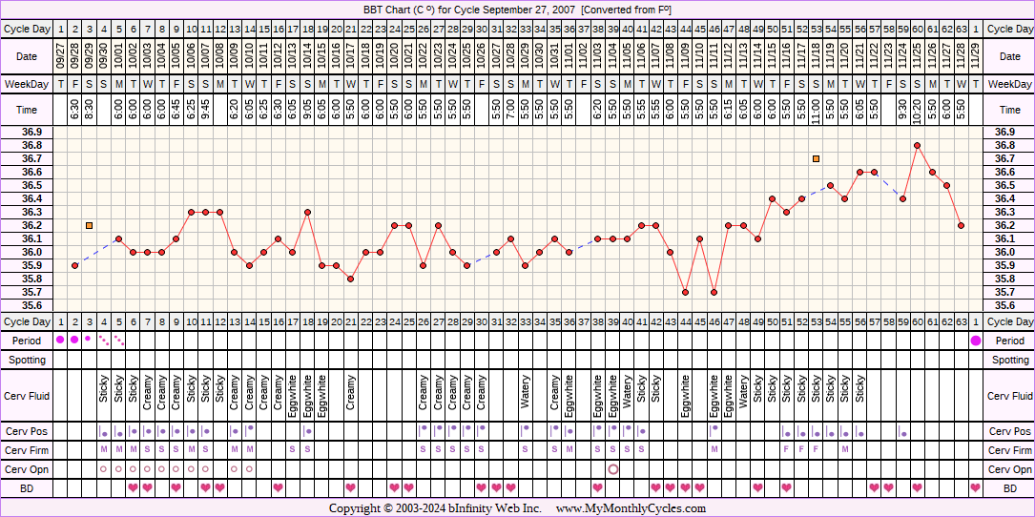This screenshot has width=1035, height=517.
Task: Click the right-side 'Spotting' row label
Action: (x=1009, y=360)
